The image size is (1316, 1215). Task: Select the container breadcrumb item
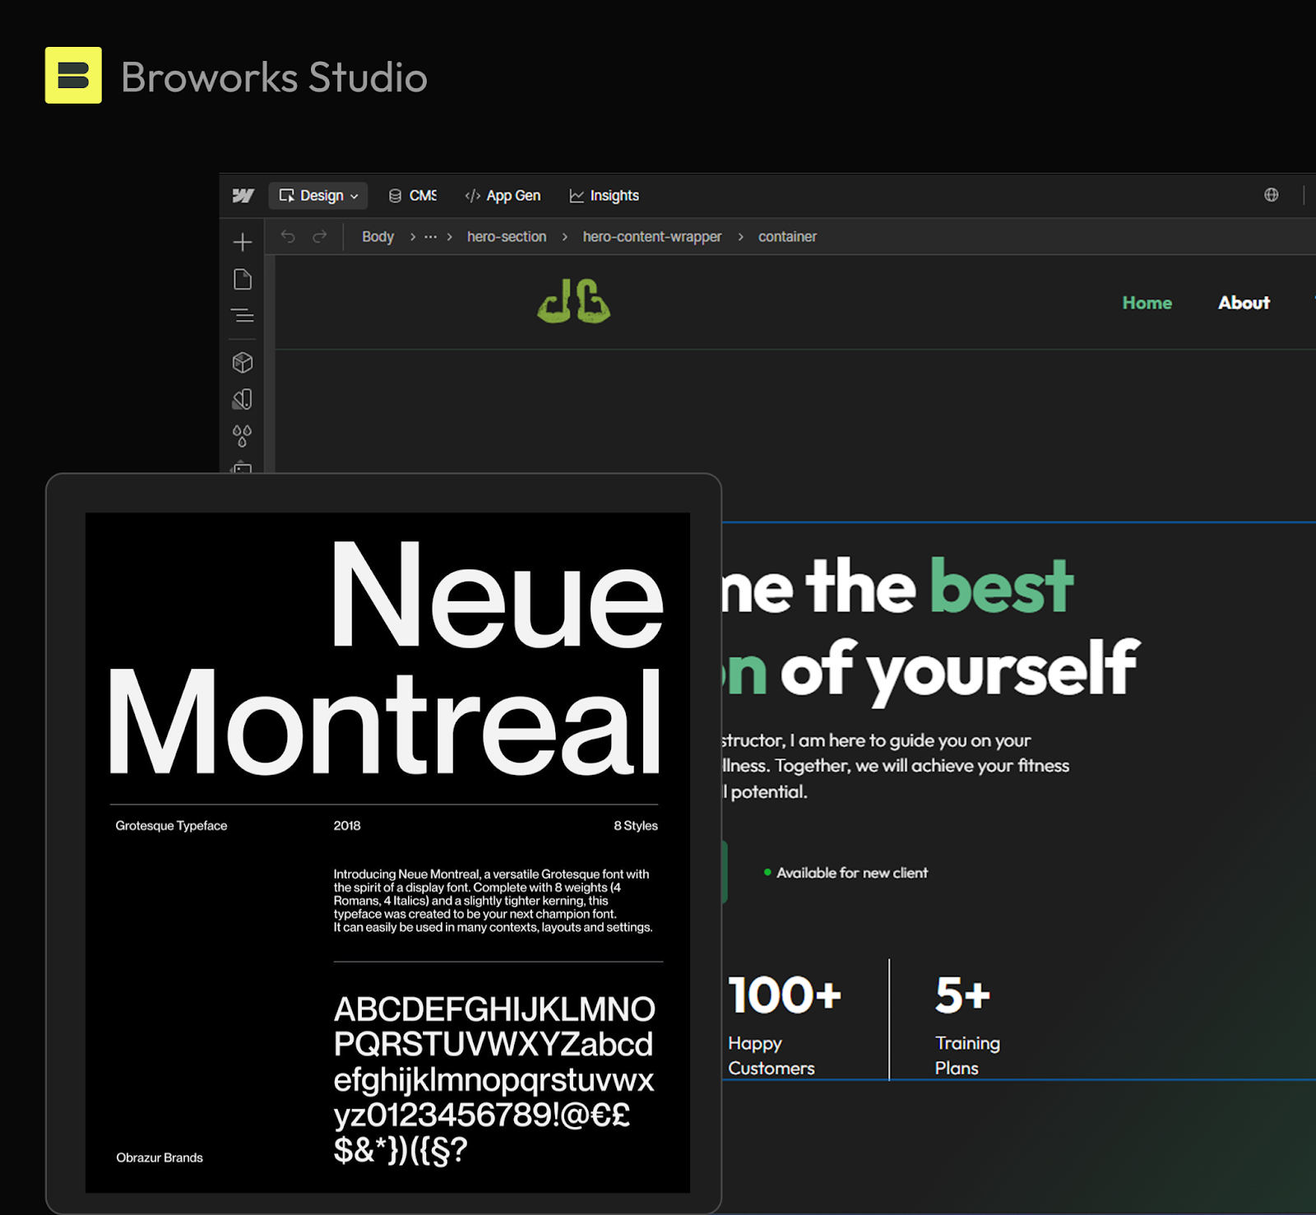point(787,237)
